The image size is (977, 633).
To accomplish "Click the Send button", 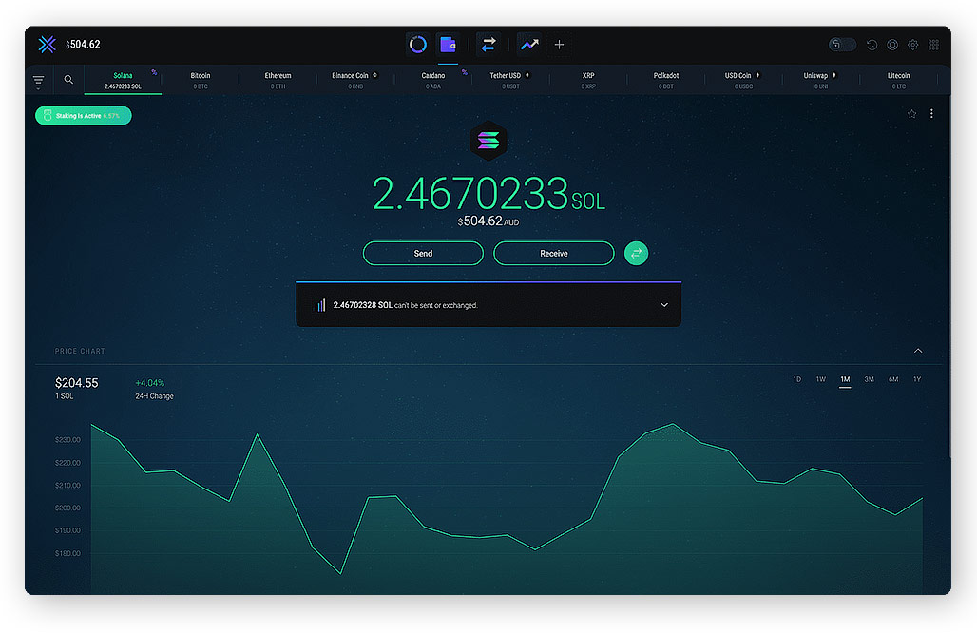I will (423, 253).
